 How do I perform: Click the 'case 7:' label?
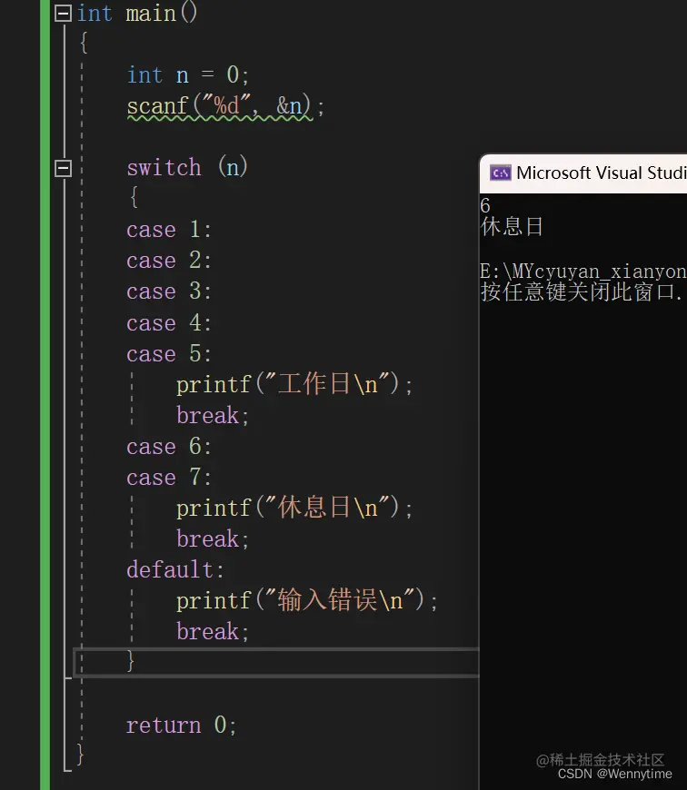coord(169,478)
